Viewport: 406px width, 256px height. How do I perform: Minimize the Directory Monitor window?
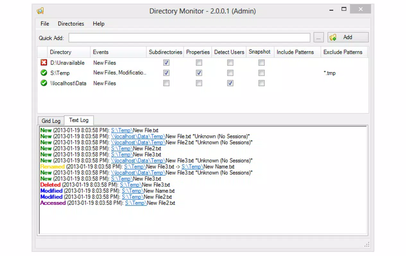[x=331, y=10]
